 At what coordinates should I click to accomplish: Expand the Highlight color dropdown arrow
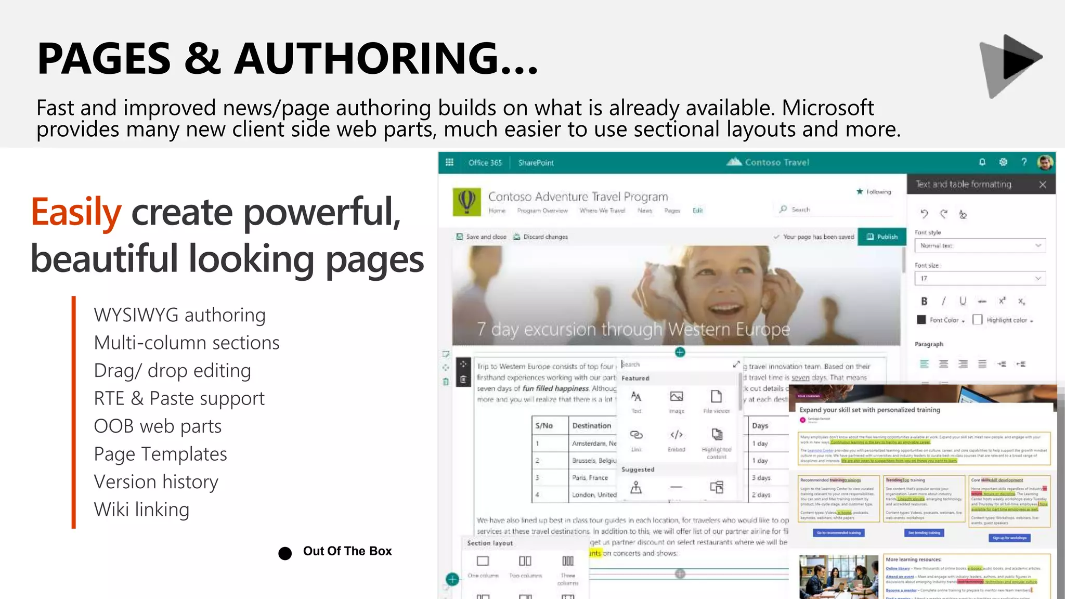[x=1031, y=321]
